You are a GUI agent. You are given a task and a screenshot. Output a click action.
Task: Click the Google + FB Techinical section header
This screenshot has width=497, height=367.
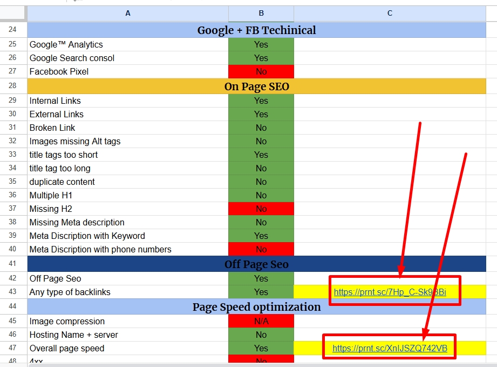pyautogui.click(x=256, y=30)
